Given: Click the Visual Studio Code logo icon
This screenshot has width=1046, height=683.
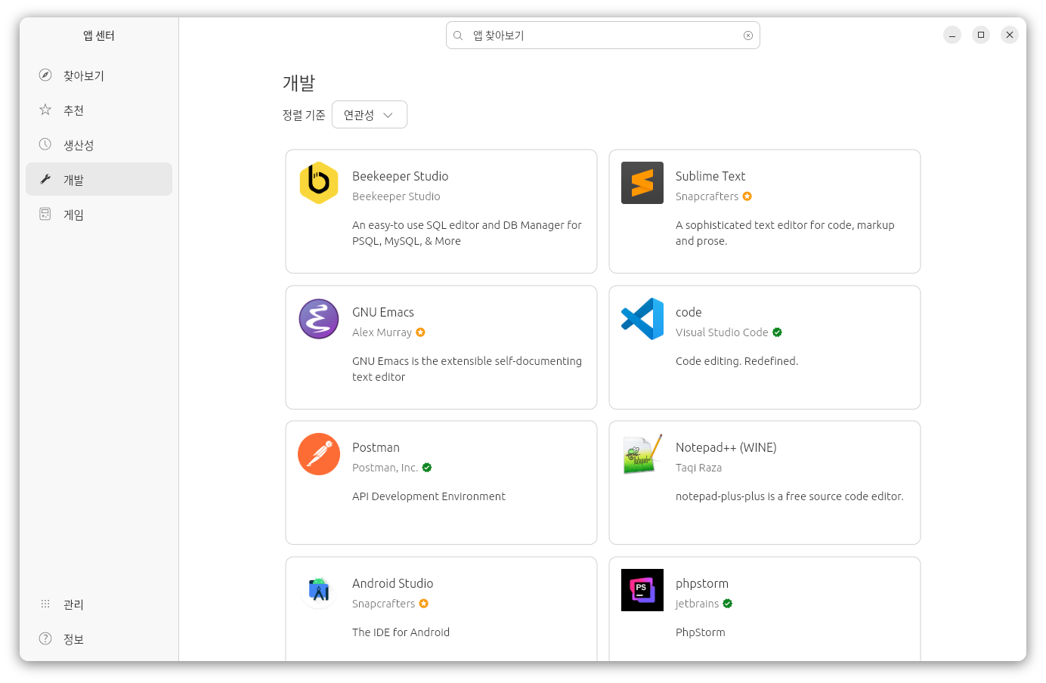Looking at the screenshot, I should coord(642,319).
